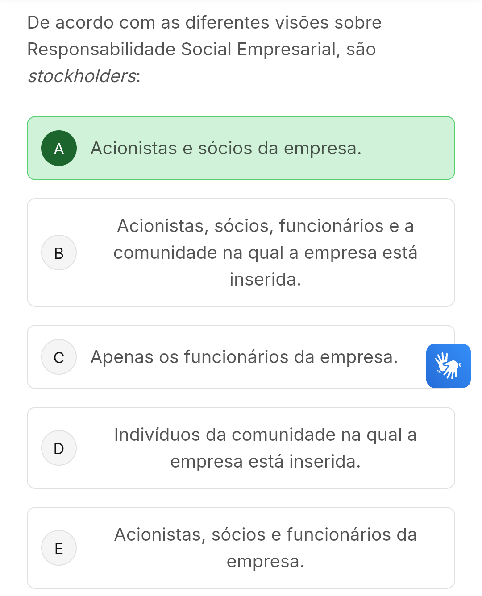Choose answer "Apenas os funcionários da empresa."
482x596 pixels.
(244, 357)
